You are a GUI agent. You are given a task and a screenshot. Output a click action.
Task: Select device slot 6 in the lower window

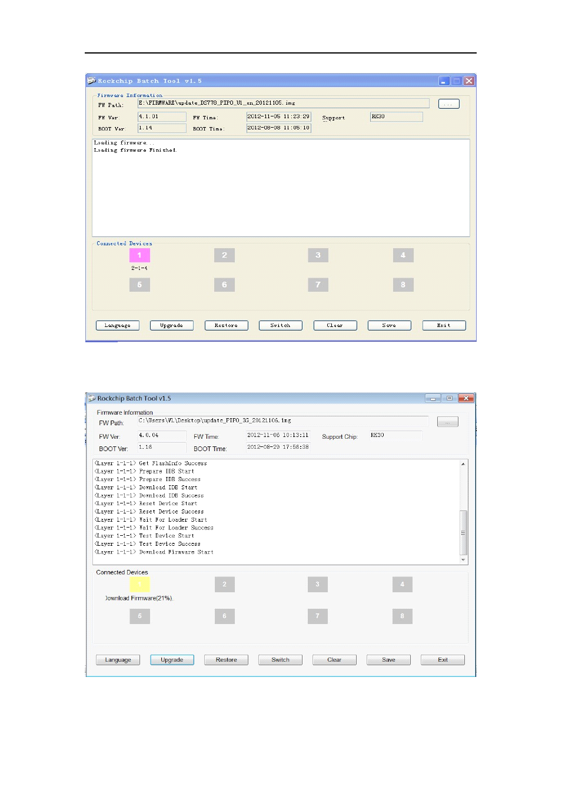[224, 616]
